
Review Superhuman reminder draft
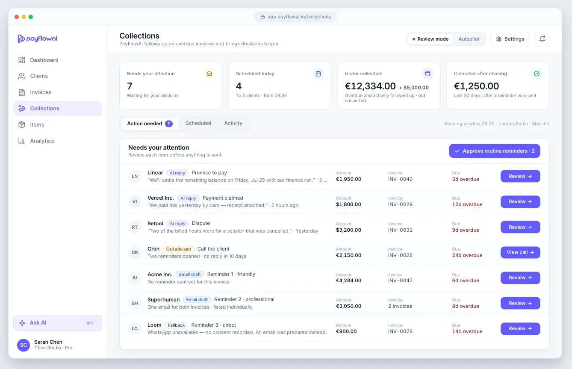(520, 303)
